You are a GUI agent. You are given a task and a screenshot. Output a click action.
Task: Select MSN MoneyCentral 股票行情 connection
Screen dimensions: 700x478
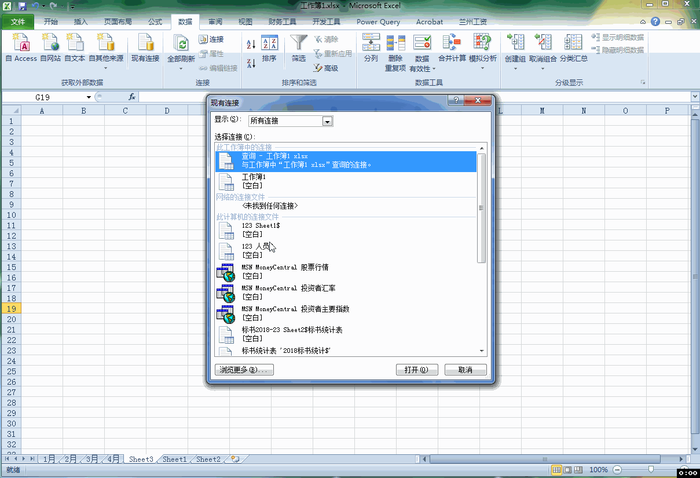pyautogui.click(x=346, y=272)
